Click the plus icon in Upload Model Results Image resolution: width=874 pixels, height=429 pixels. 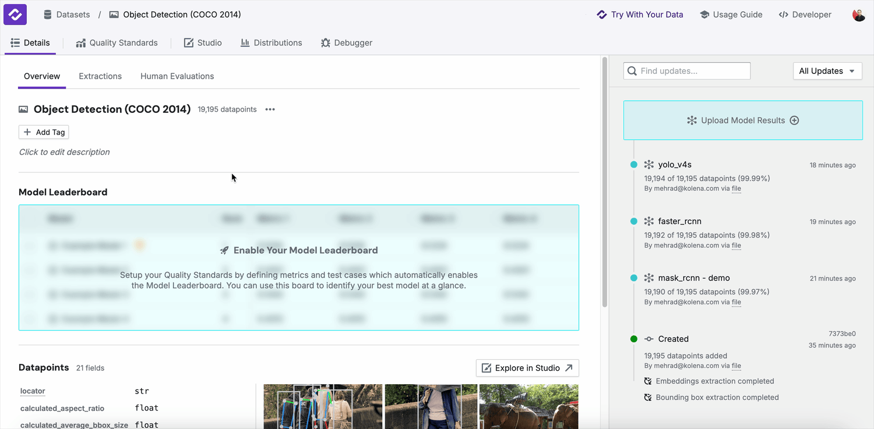(x=794, y=120)
